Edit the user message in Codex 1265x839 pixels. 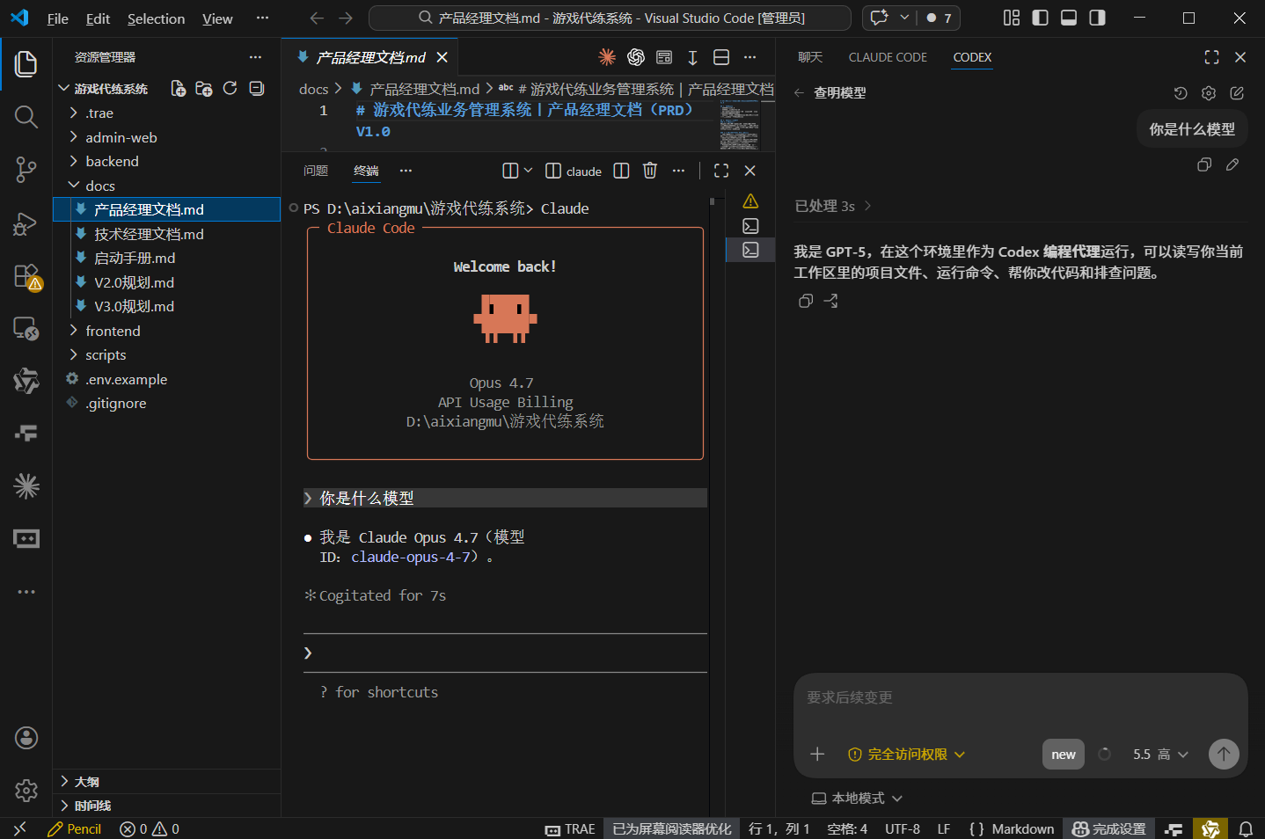1232,164
